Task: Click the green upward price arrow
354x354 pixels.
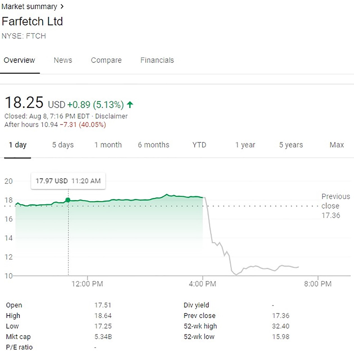Action: [130, 105]
